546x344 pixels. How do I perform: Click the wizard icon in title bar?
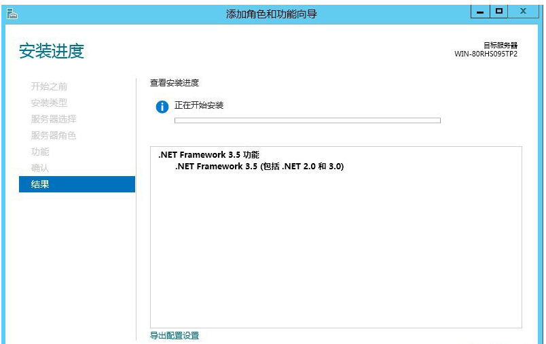(12, 14)
